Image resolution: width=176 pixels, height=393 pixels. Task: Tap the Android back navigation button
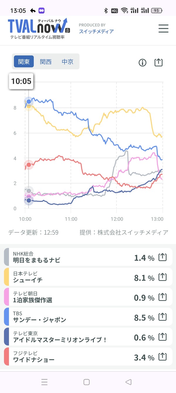[128, 382]
